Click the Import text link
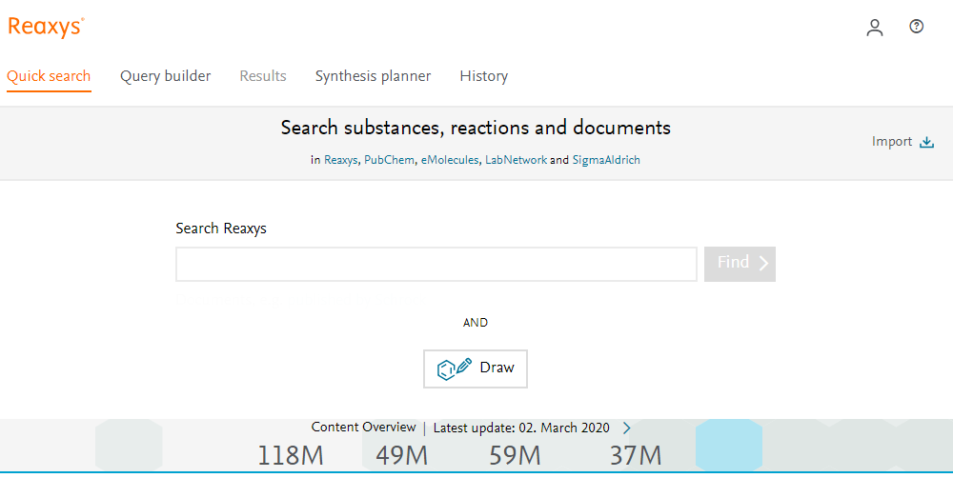The height and width of the screenshot is (478, 953). (x=892, y=142)
